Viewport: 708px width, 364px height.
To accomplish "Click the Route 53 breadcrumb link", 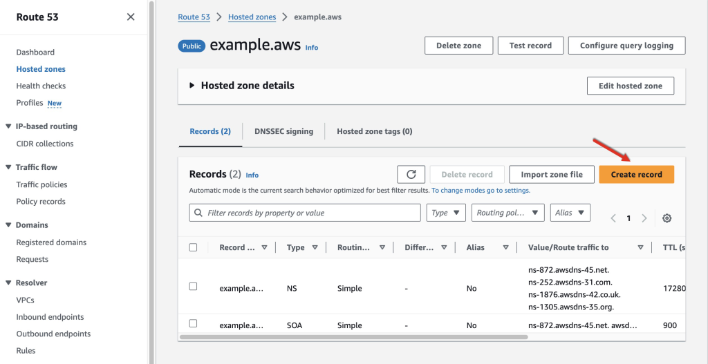I will pos(194,17).
